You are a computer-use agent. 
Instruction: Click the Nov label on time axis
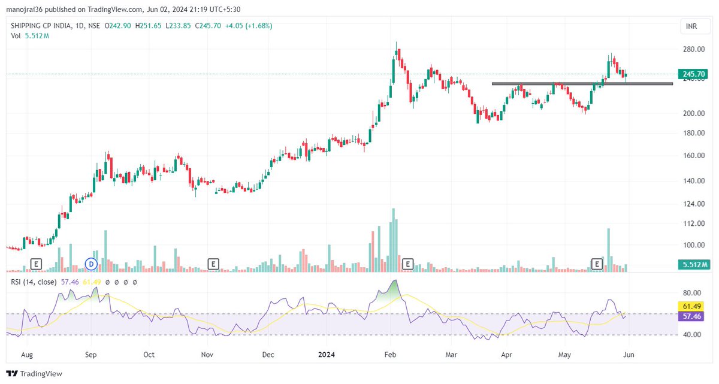coord(207,355)
